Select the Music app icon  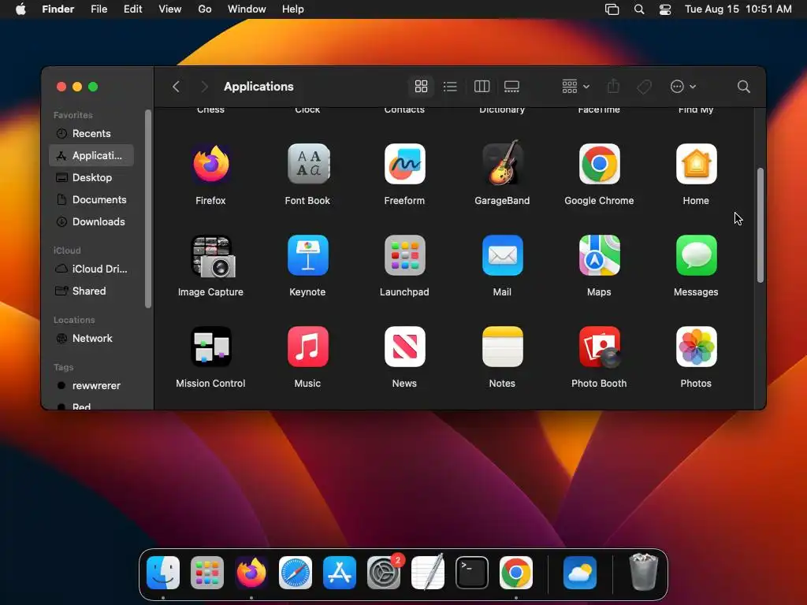click(308, 347)
